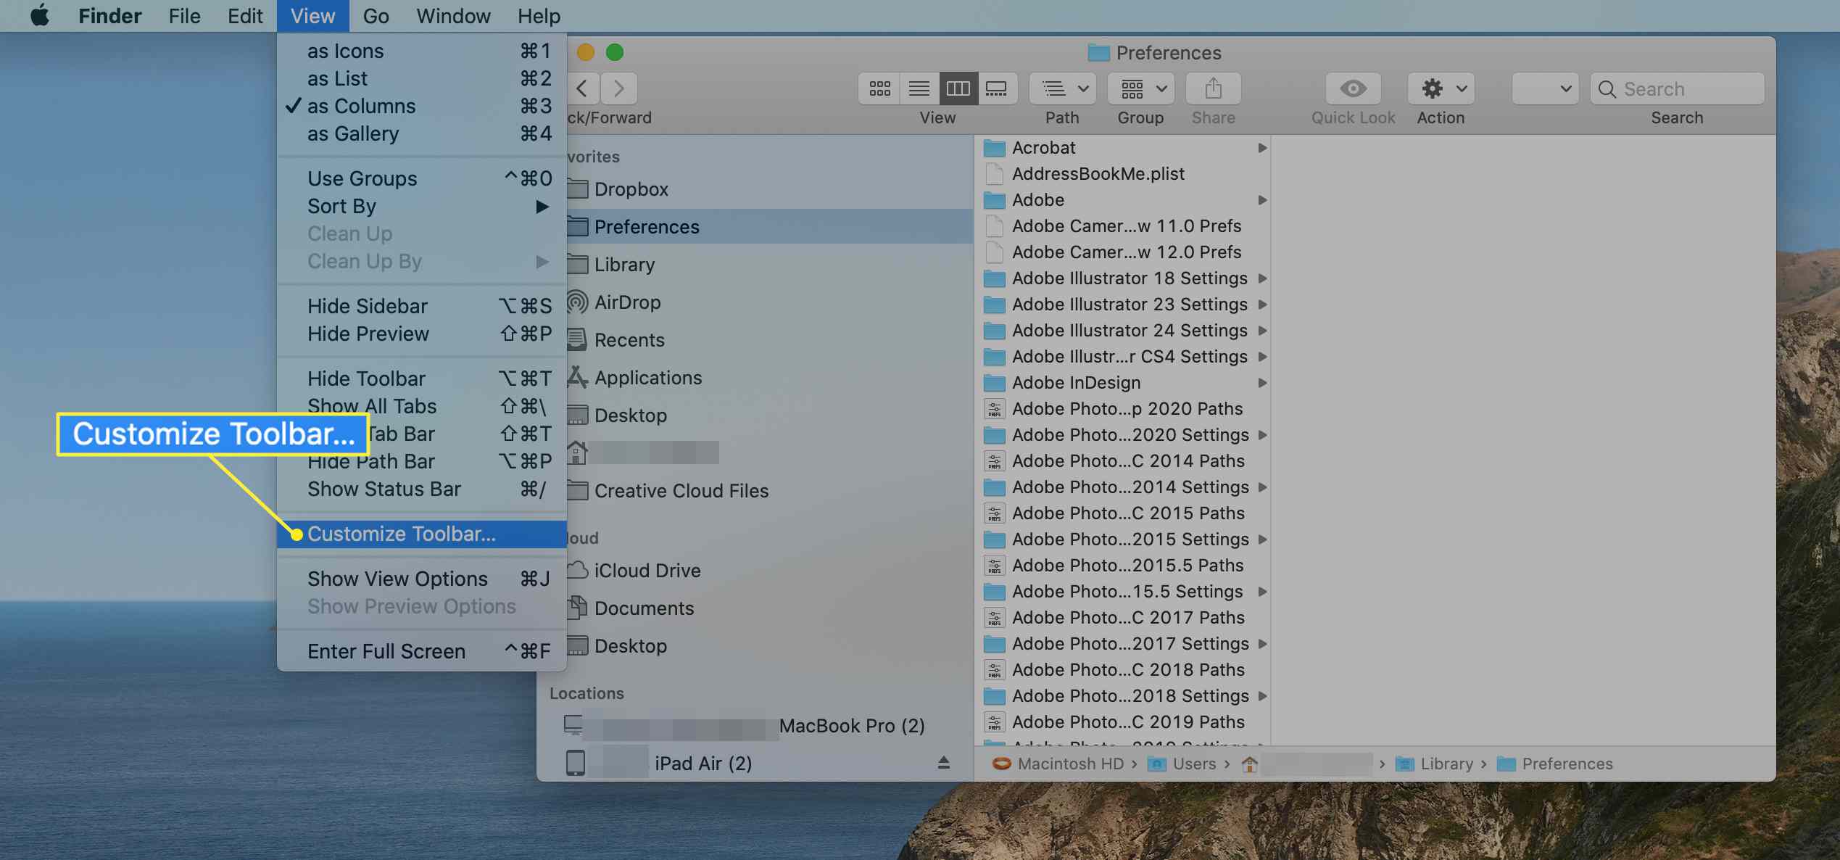Click the Icon view button in toolbar
Screen dimensions: 1840x860
click(879, 88)
